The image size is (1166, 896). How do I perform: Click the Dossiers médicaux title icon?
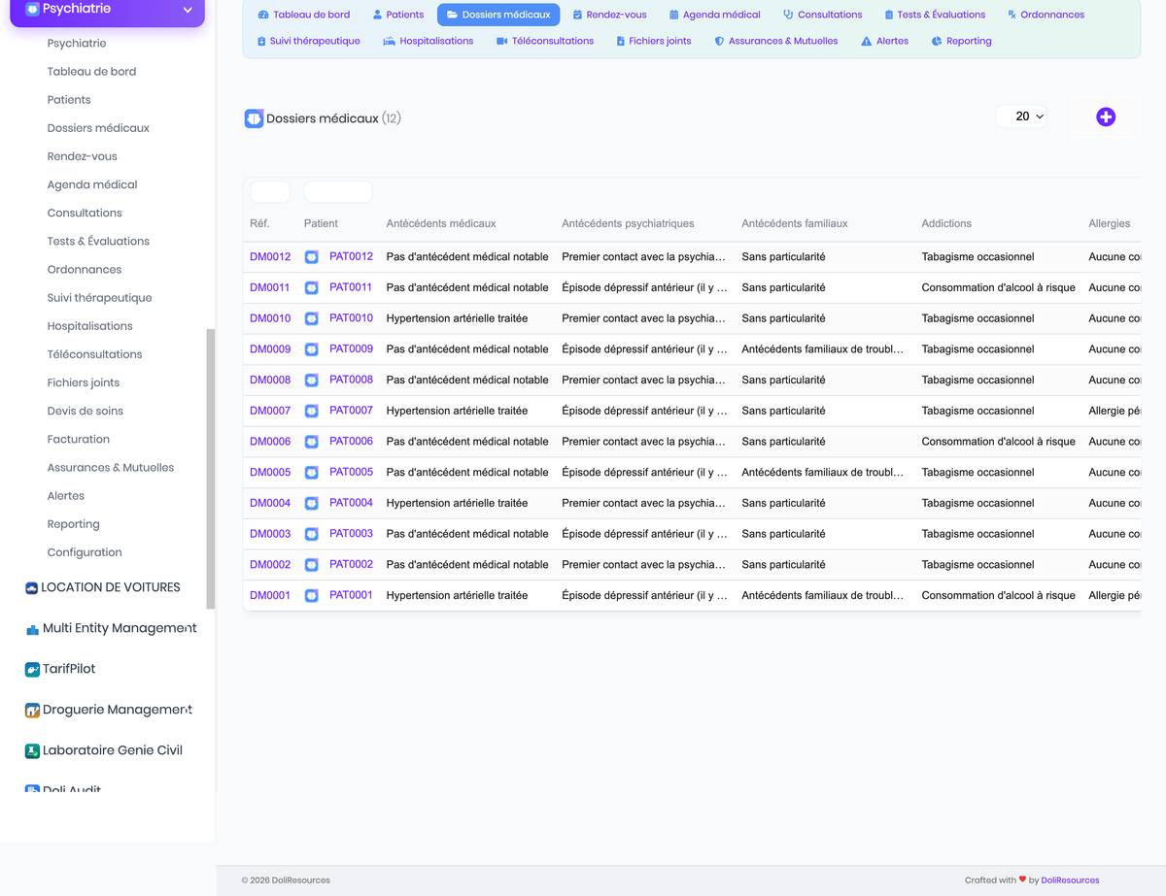click(254, 118)
